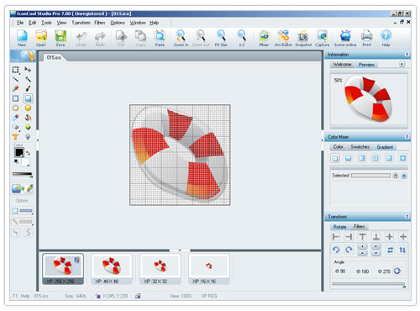Click the Zoom in toolbar icon
420x311 pixels.
tap(181, 38)
